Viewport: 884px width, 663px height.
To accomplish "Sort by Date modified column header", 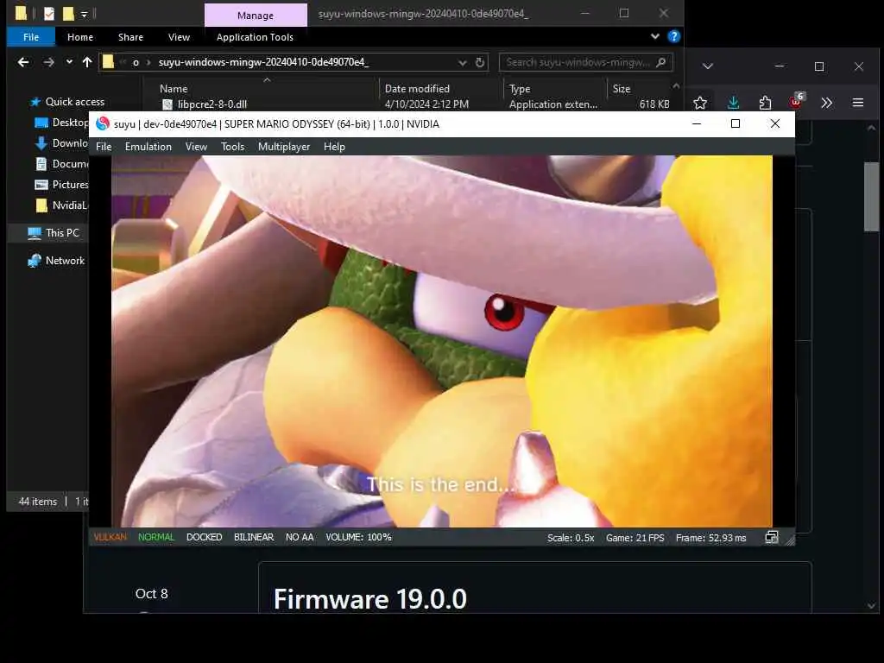I will pos(417,89).
